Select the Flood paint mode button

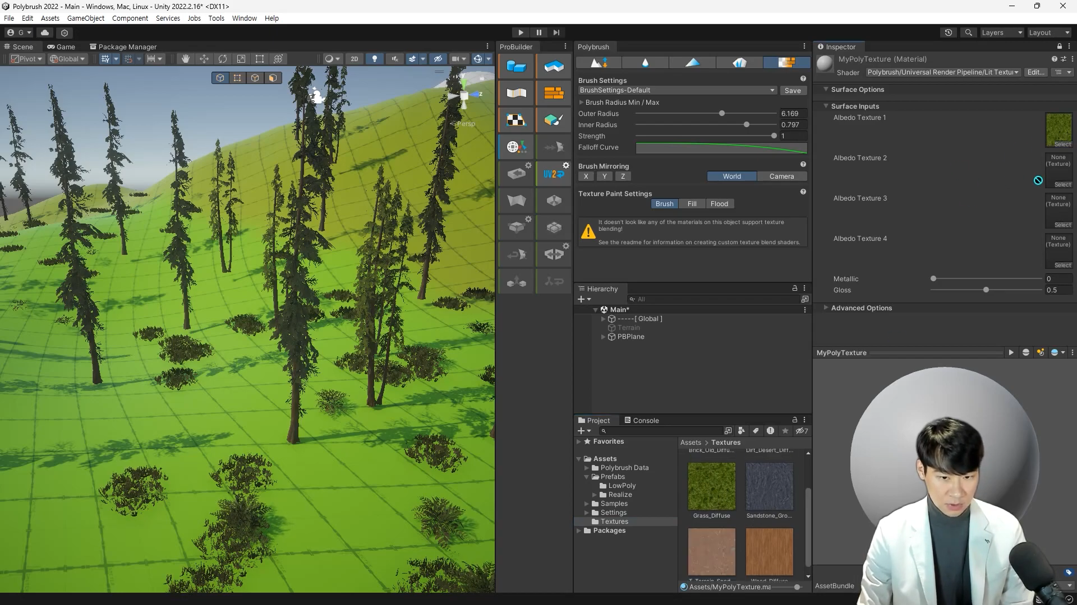click(719, 204)
